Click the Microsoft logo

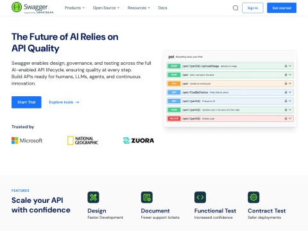coord(27,141)
